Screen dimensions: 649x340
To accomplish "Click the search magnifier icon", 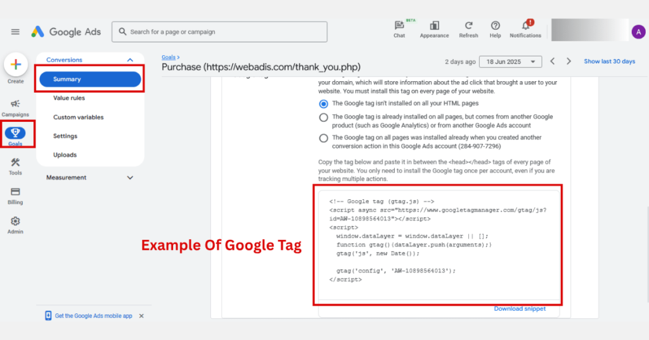I will [122, 32].
